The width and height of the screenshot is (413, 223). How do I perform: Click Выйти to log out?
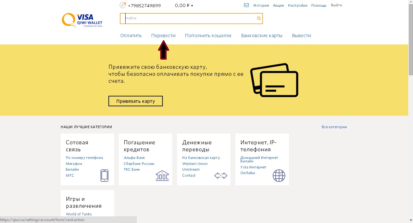336,5
